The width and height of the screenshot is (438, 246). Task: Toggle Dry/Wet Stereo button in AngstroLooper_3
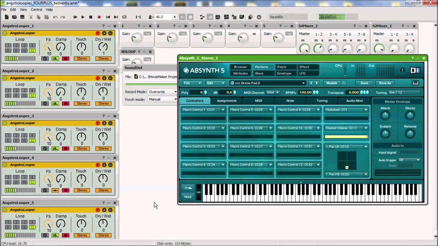point(104,149)
